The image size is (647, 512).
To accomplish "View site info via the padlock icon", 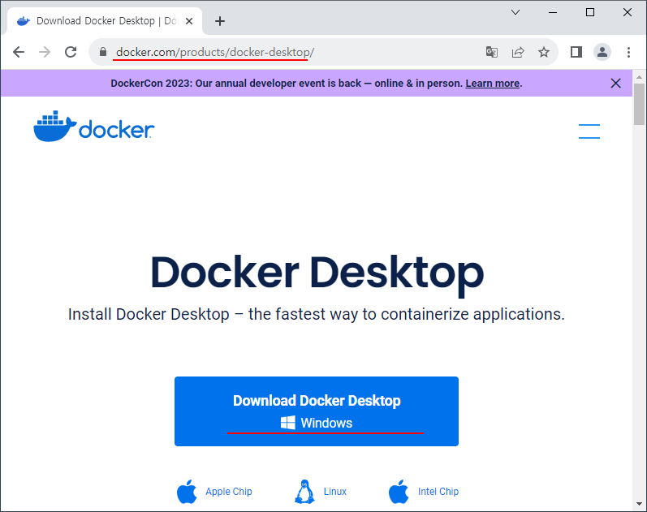I will [103, 52].
